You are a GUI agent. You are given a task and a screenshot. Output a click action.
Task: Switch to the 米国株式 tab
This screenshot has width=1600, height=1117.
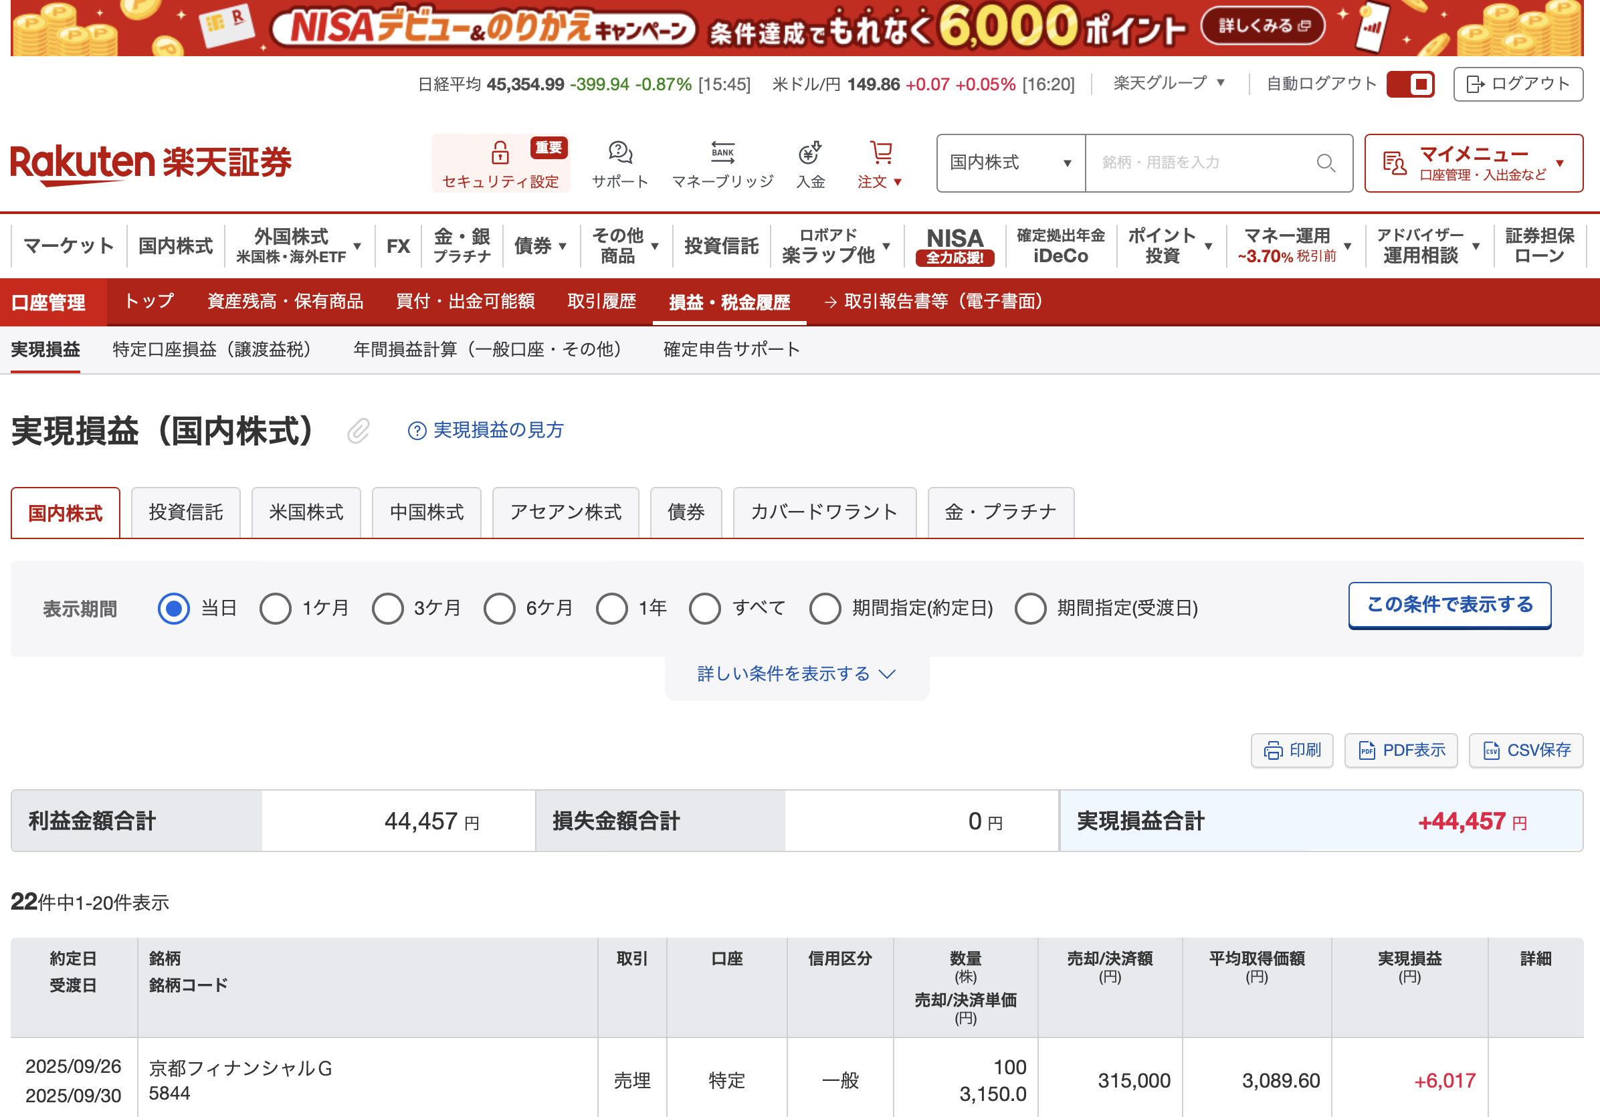tap(306, 513)
